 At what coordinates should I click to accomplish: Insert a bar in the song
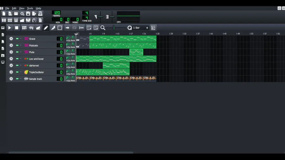coord(89,28)
